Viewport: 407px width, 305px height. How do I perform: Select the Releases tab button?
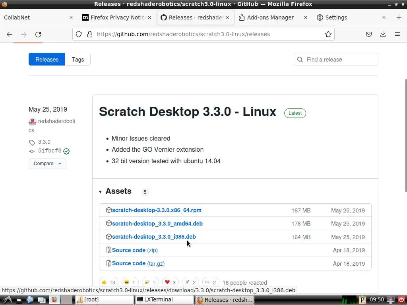pos(47,60)
